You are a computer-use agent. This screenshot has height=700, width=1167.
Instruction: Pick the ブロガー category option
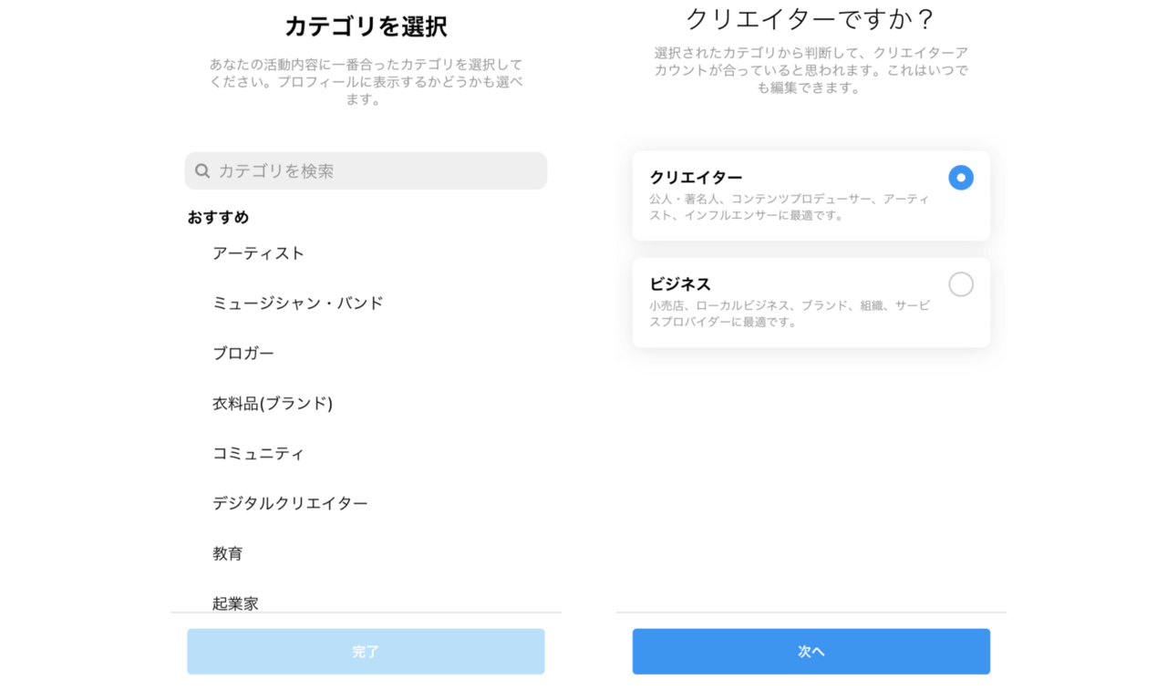pyautogui.click(x=243, y=354)
